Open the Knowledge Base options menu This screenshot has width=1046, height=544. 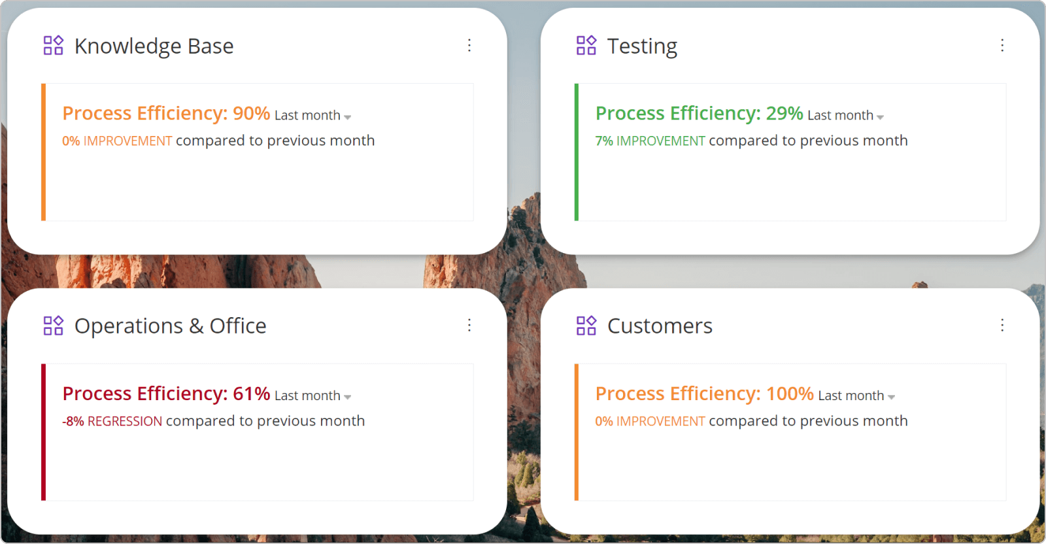469,45
